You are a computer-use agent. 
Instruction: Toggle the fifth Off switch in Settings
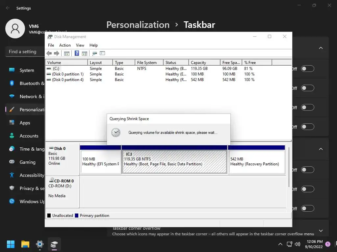click(x=308, y=170)
